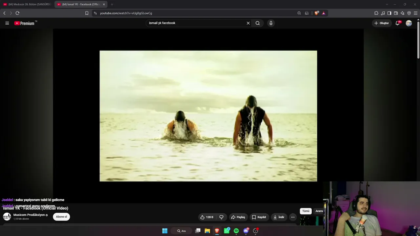Bookmark this page in the address bar

[x=87, y=13]
